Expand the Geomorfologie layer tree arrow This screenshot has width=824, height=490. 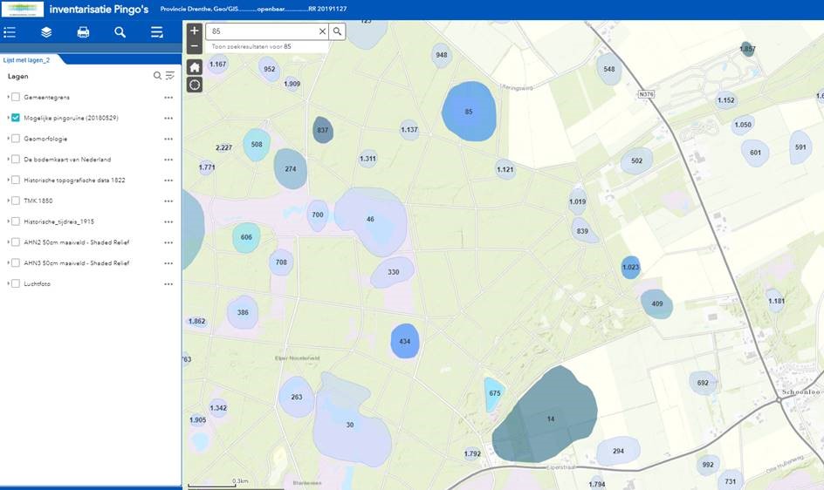(x=8, y=139)
